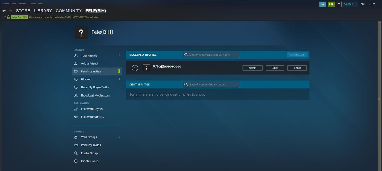
Task: Click Your Friends person icon
Action: pyautogui.click(x=76, y=55)
